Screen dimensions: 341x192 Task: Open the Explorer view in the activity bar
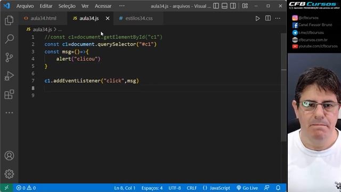pyautogui.click(x=9, y=20)
